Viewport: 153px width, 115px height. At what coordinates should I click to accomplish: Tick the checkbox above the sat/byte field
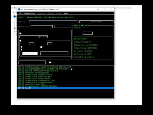[20, 34]
